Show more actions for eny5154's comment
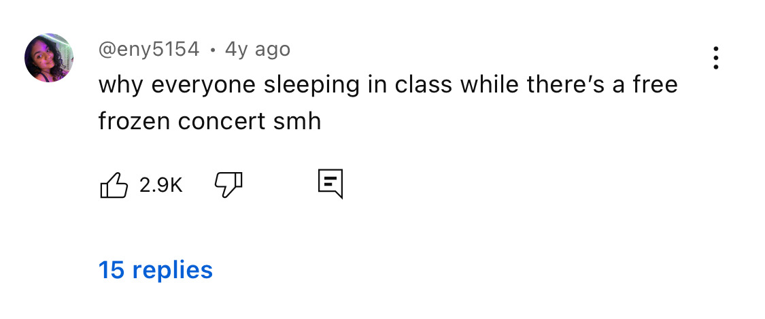The height and width of the screenshot is (319, 765). point(715,58)
